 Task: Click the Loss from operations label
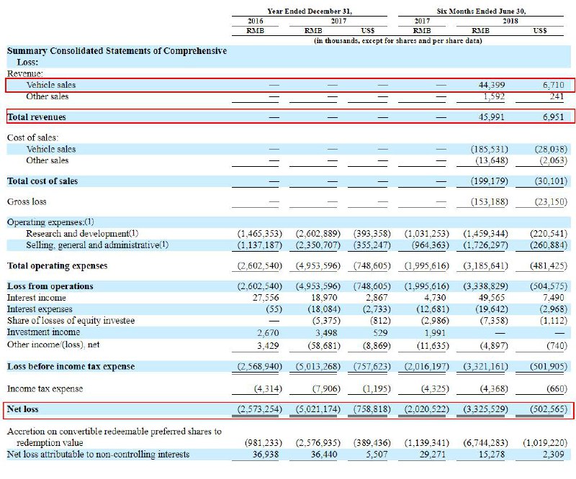point(50,286)
